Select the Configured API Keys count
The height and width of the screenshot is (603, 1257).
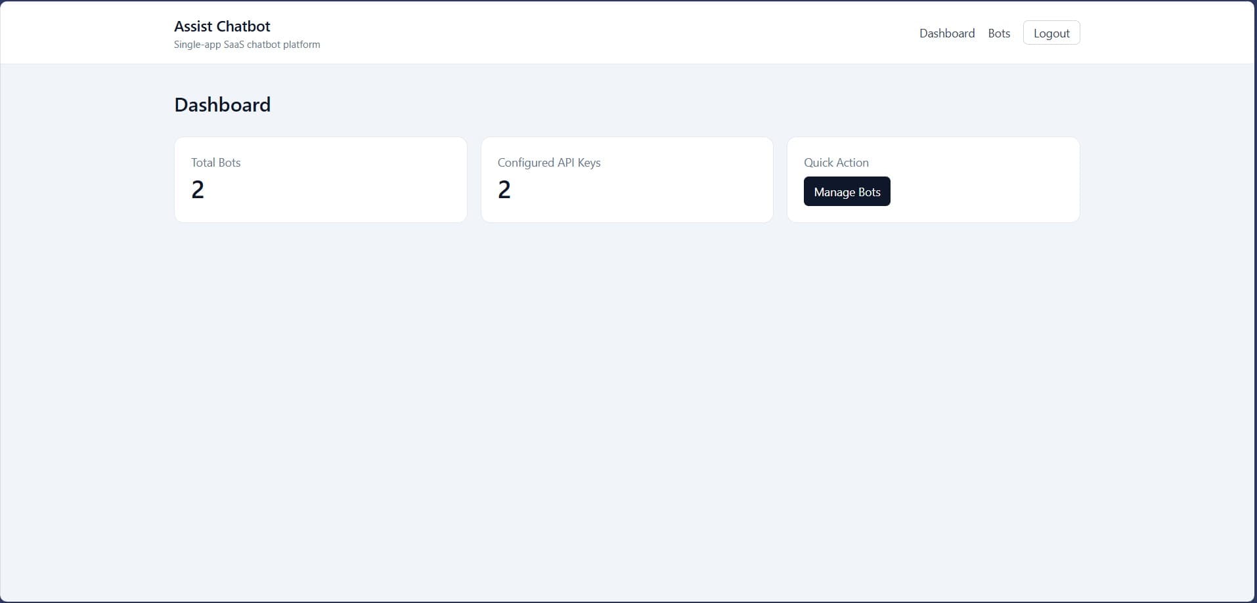click(504, 190)
